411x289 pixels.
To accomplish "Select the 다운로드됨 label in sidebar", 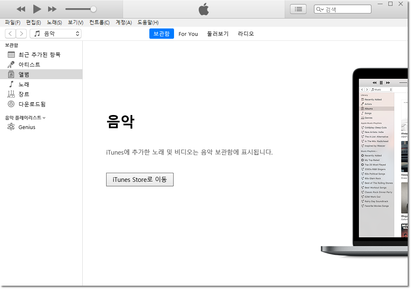I will (x=32, y=104).
